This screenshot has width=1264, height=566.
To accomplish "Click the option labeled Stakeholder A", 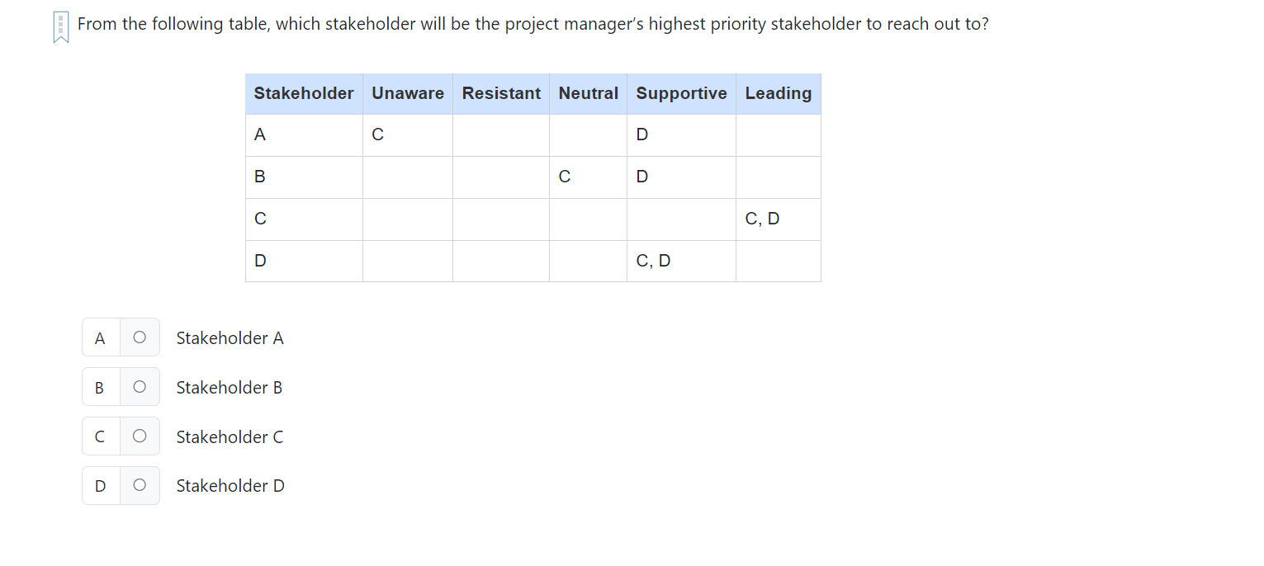I will pos(230,337).
